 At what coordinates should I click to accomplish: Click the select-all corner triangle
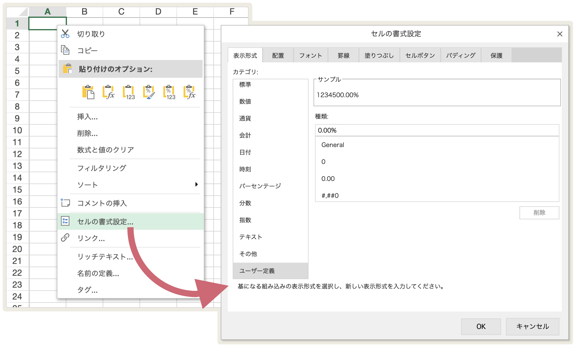(x=23, y=12)
